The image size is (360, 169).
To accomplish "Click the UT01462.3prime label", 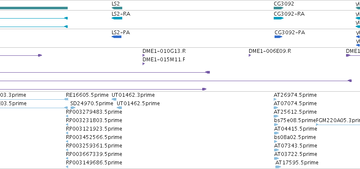I will pos(133,95).
